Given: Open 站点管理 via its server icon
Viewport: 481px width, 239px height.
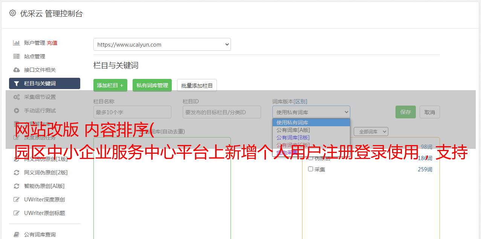Looking at the screenshot, I should click(16, 56).
